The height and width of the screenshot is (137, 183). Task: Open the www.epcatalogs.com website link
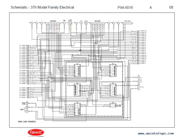click(x=156, y=133)
